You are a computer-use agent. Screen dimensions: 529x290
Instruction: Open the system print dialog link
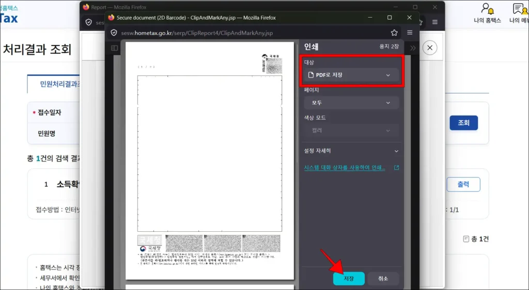point(345,167)
